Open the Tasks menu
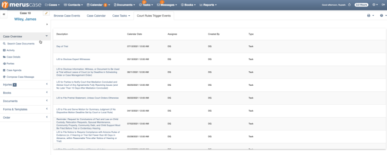 (146, 5)
